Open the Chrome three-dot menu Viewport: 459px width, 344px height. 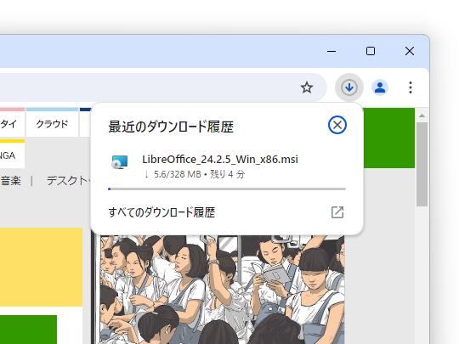point(411,87)
